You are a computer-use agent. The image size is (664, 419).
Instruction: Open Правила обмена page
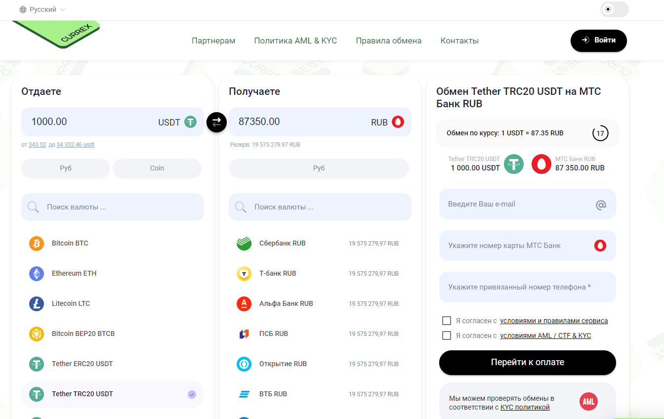pos(389,41)
